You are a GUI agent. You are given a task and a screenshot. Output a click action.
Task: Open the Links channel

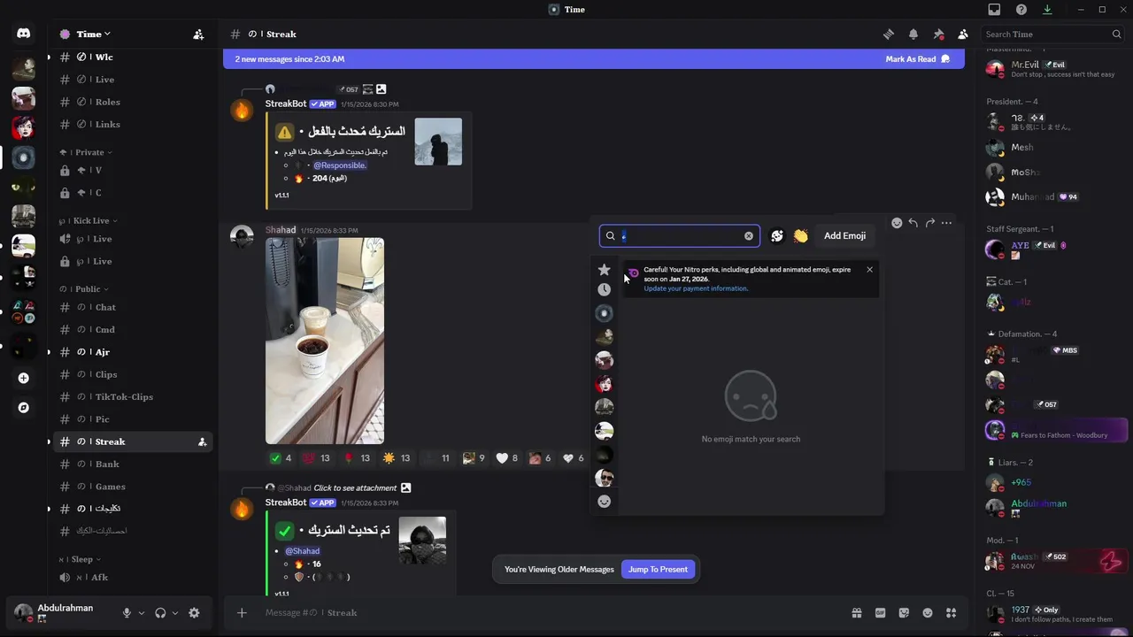tap(133, 125)
